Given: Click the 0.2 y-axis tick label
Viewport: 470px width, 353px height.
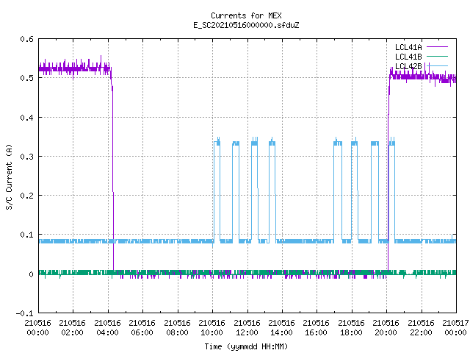Looking at the screenshot, I should coord(26,196).
